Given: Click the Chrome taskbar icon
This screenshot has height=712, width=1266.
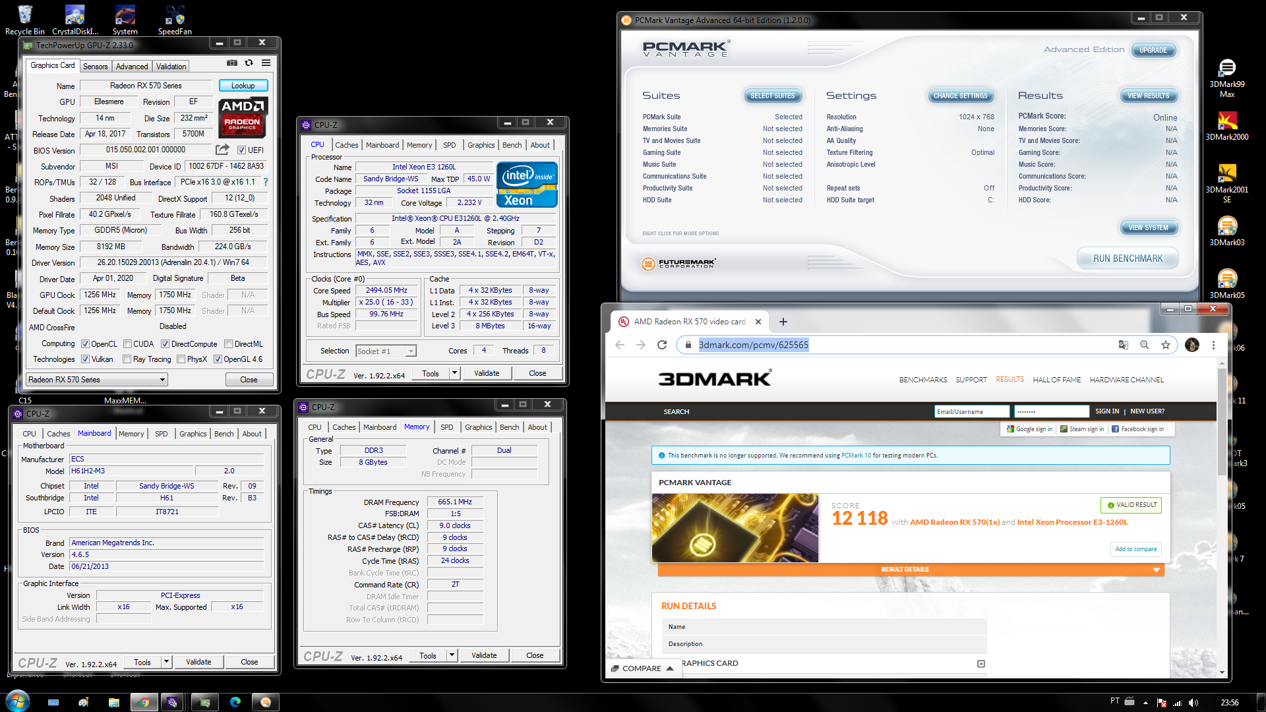Looking at the screenshot, I should 144,702.
